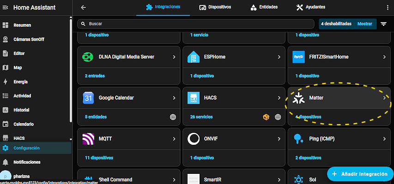This screenshot has height=184, width=394.
Task: Open Configuración in the sidebar
Action: tap(36, 148)
